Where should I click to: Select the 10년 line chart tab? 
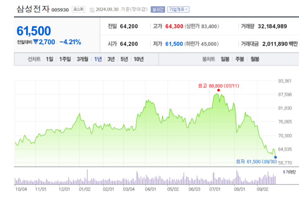click(x=138, y=59)
